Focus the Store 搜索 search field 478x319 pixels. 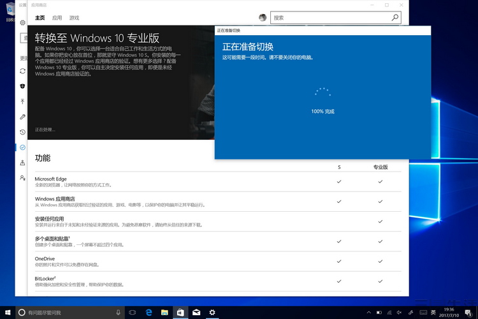click(x=336, y=17)
